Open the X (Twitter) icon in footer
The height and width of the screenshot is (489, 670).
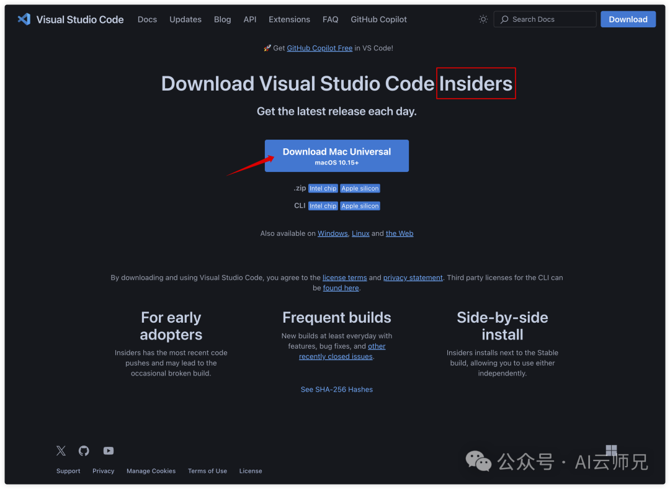[x=61, y=451]
